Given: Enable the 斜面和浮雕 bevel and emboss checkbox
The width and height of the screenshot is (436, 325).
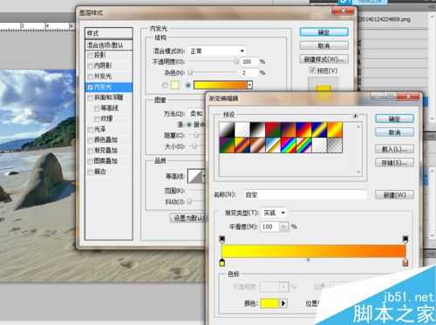Looking at the screenshot, I should click(91, 98).
